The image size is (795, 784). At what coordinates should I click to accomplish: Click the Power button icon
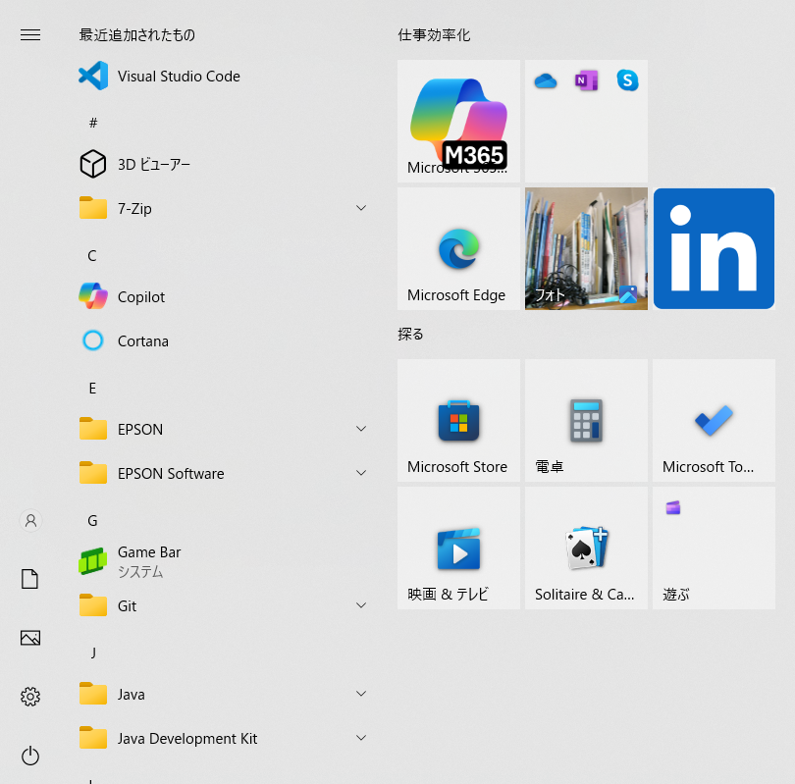(x=30, y=756)
